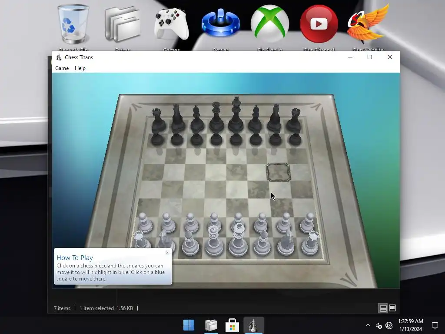
Task: Click black kingside knight
Action: pyautogui.click(x=275, y=118)
